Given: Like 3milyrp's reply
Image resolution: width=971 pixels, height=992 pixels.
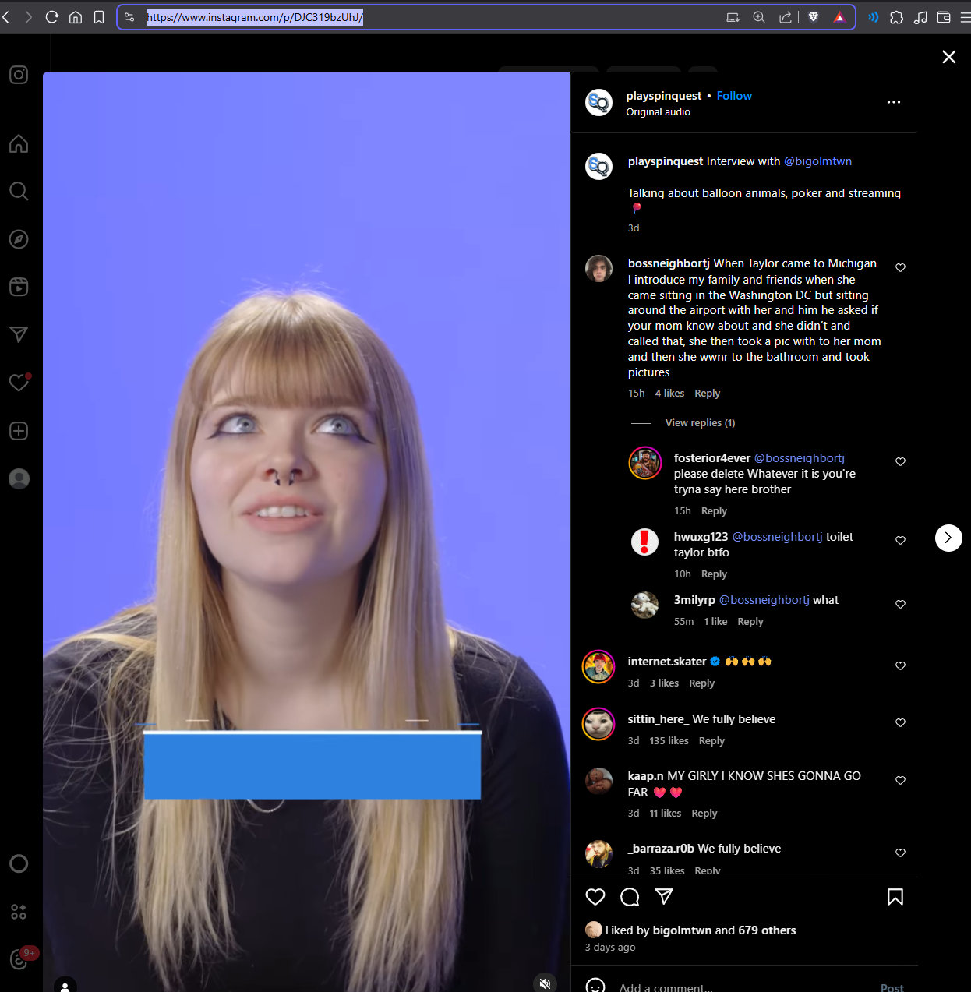Looking at the screenshot, I should click(900, 604).
